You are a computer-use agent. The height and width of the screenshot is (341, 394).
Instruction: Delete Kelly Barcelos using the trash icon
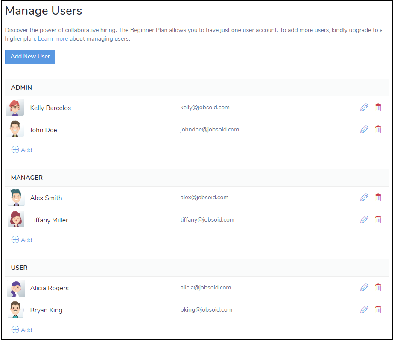coord(378,108)
